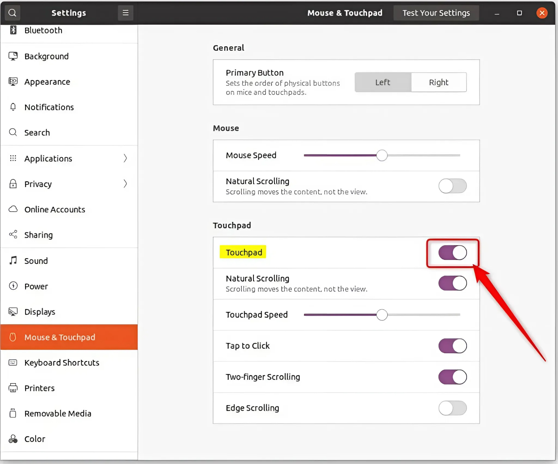Screen dimensions: 558x464
Task: Open Power settings via its icon
Action: (x=13, y=286)
